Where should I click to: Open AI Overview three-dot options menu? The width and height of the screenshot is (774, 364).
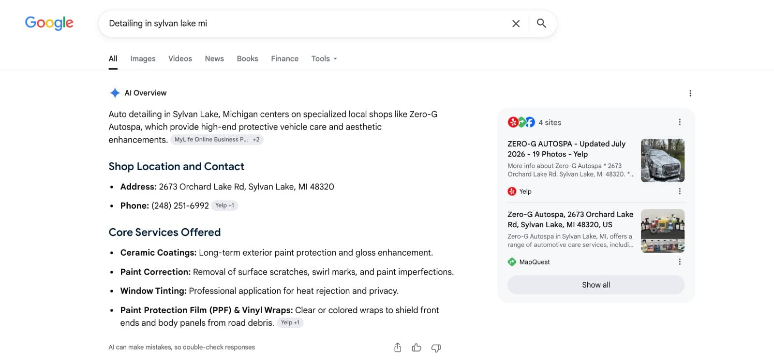690,93
